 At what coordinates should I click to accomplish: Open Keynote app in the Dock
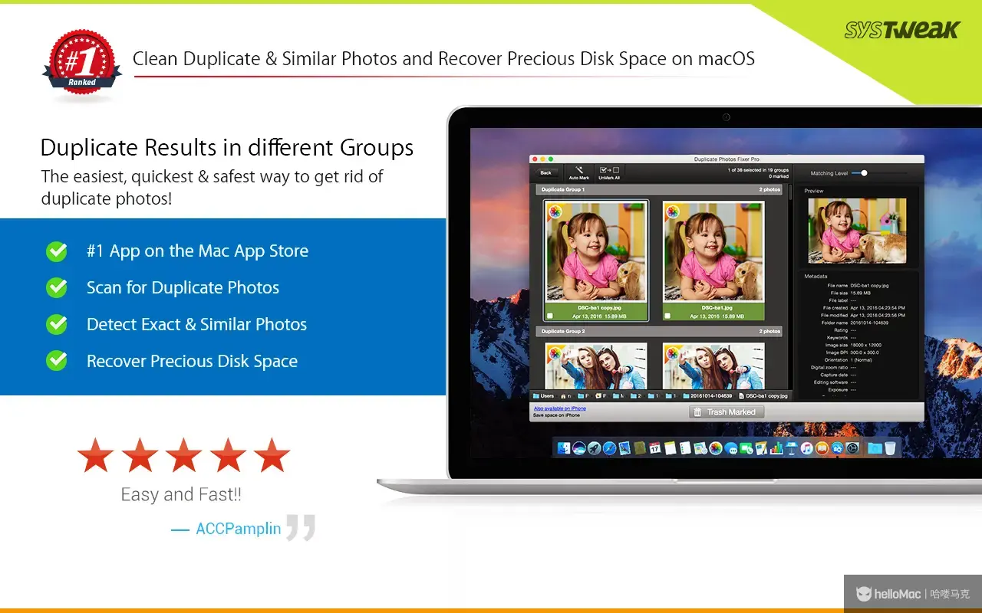click(791, 448)
